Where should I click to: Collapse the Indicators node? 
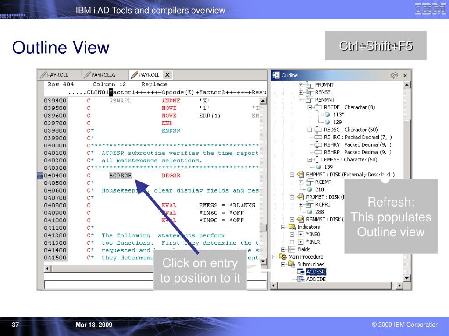coord(283,227)
